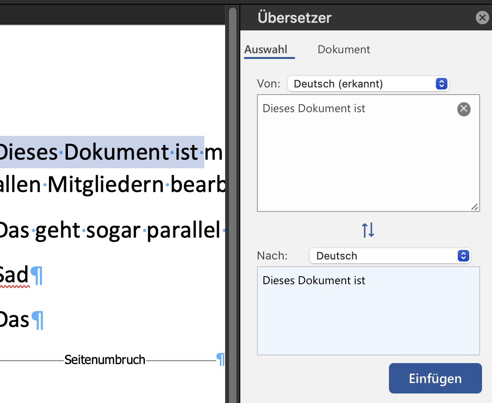
Task: Open the Nach target language dropdown
Action: 389,256
